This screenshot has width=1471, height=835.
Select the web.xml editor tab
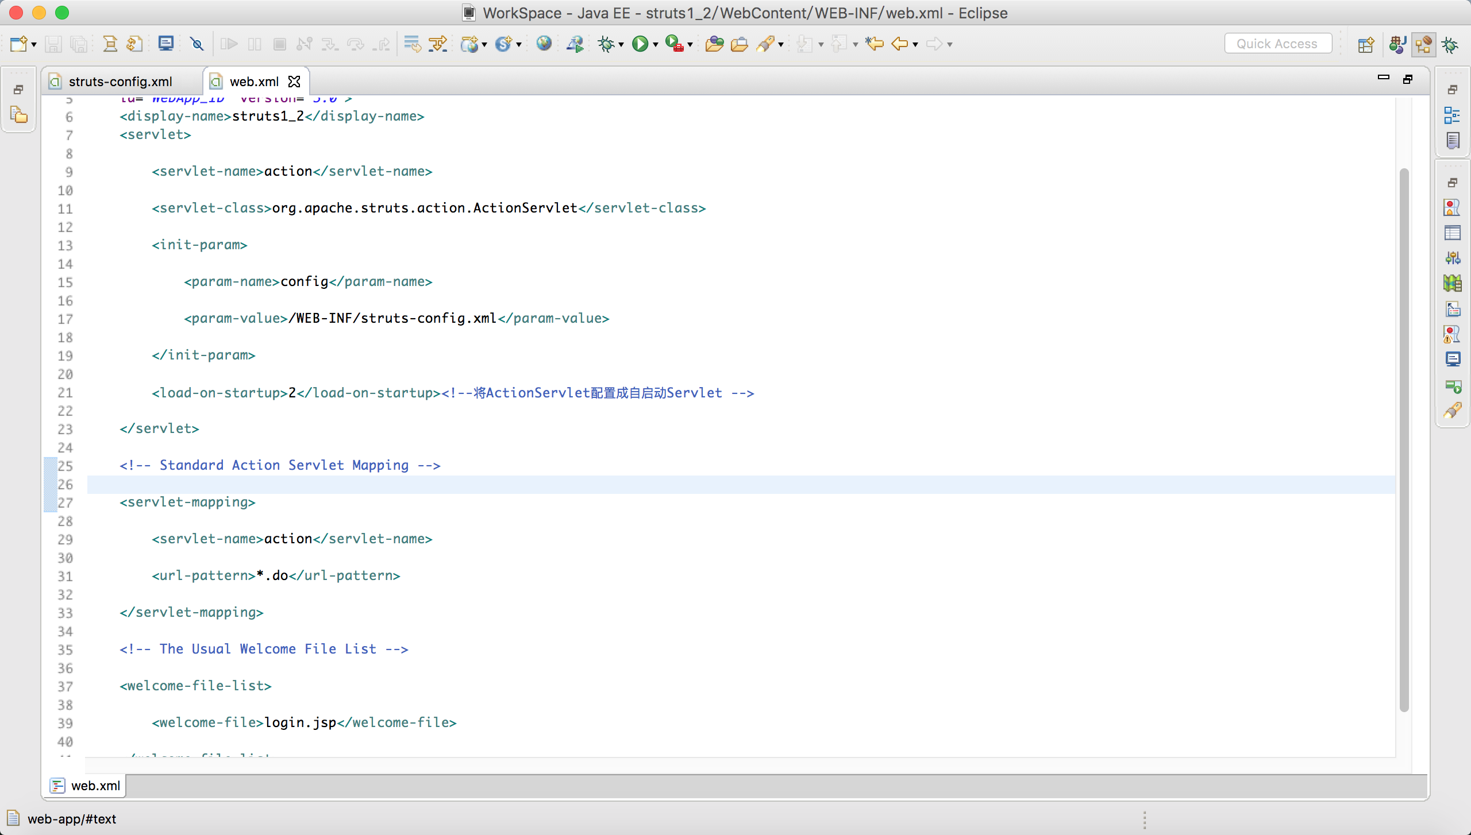click(x=254, y=82)
